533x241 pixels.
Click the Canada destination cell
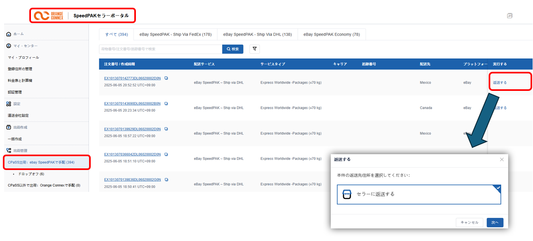coord(426,108)
